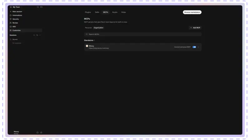Collapse the sidebar with the panel icon

click(x=42, y=7)
